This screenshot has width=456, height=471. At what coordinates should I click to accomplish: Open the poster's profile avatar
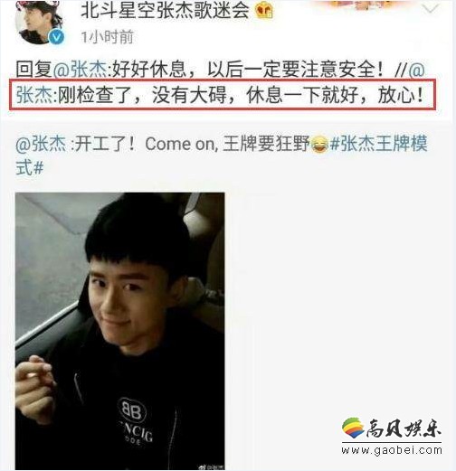pos(39,22)
